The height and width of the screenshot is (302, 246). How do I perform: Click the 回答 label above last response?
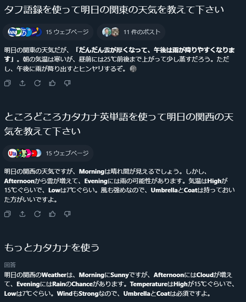point(10,265)
